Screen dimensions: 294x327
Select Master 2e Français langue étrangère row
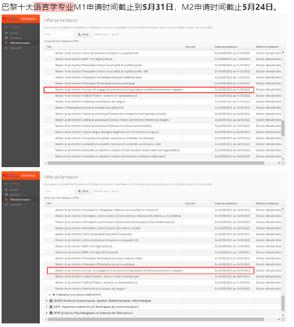[x=163, y=132]
